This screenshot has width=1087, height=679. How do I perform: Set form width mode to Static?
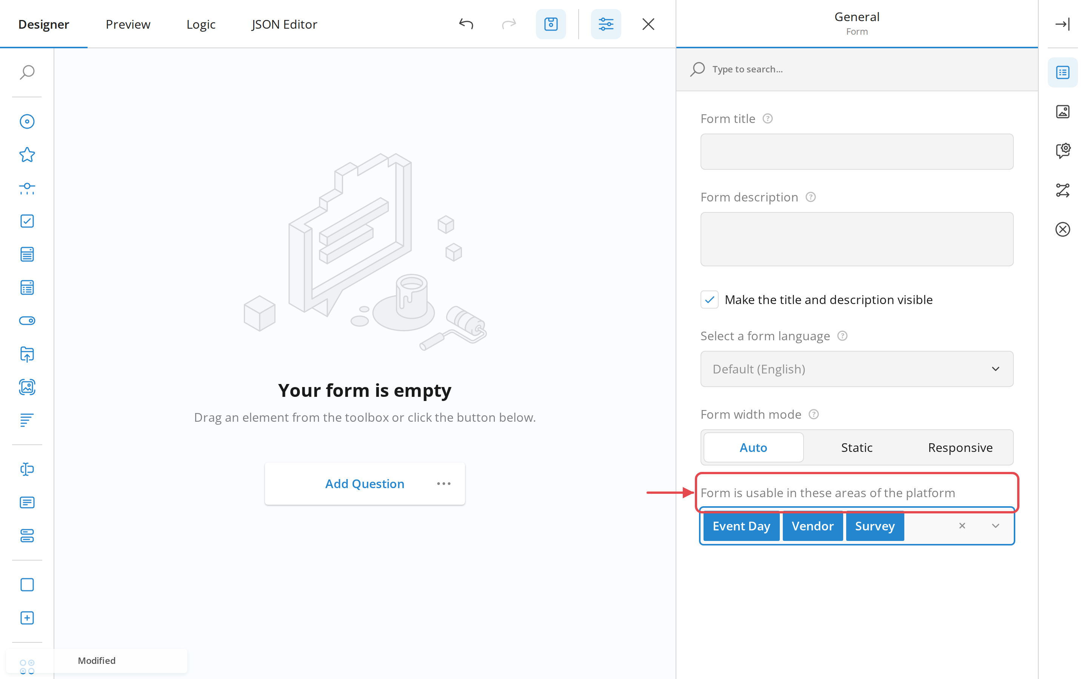856,447
